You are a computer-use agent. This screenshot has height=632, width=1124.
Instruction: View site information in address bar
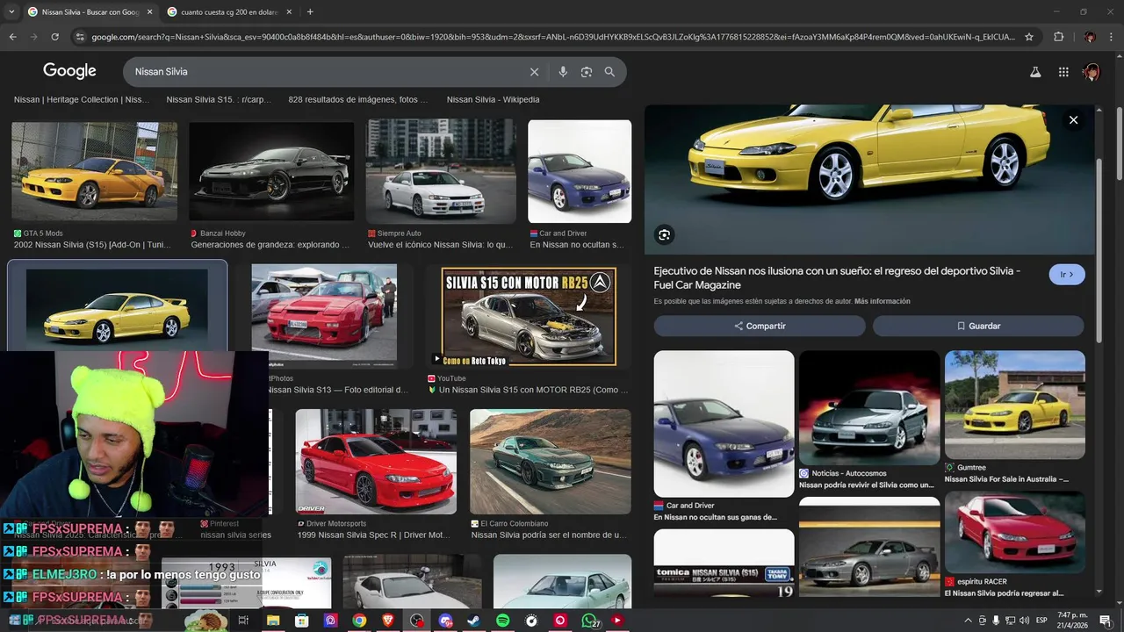80,37
